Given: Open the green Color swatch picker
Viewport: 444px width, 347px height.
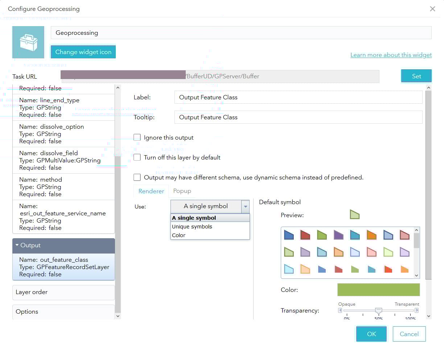Looking at the screenshot, I should [x=379, y=290].
